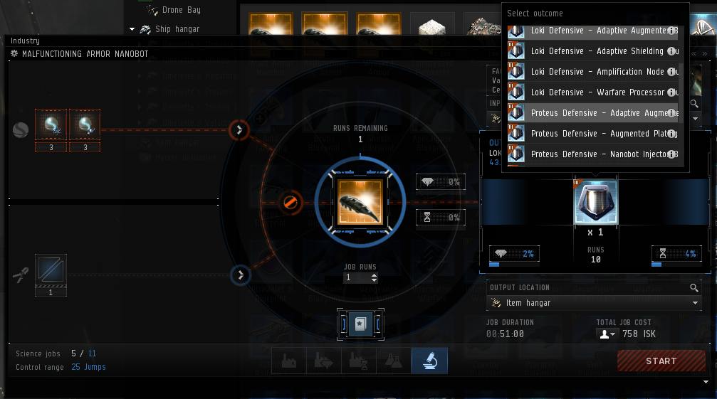The width and height of the screenshot is (717, 399).
Task: Click the 758 ISK total job cost
Action: point(639,334)
